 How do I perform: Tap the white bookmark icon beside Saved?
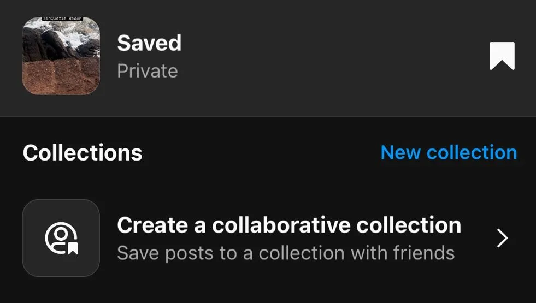click(502, 56)
